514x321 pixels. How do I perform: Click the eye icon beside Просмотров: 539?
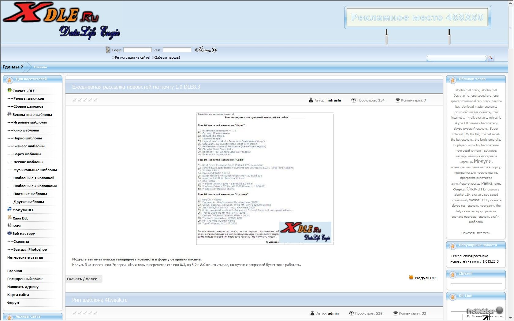[351, 313]
